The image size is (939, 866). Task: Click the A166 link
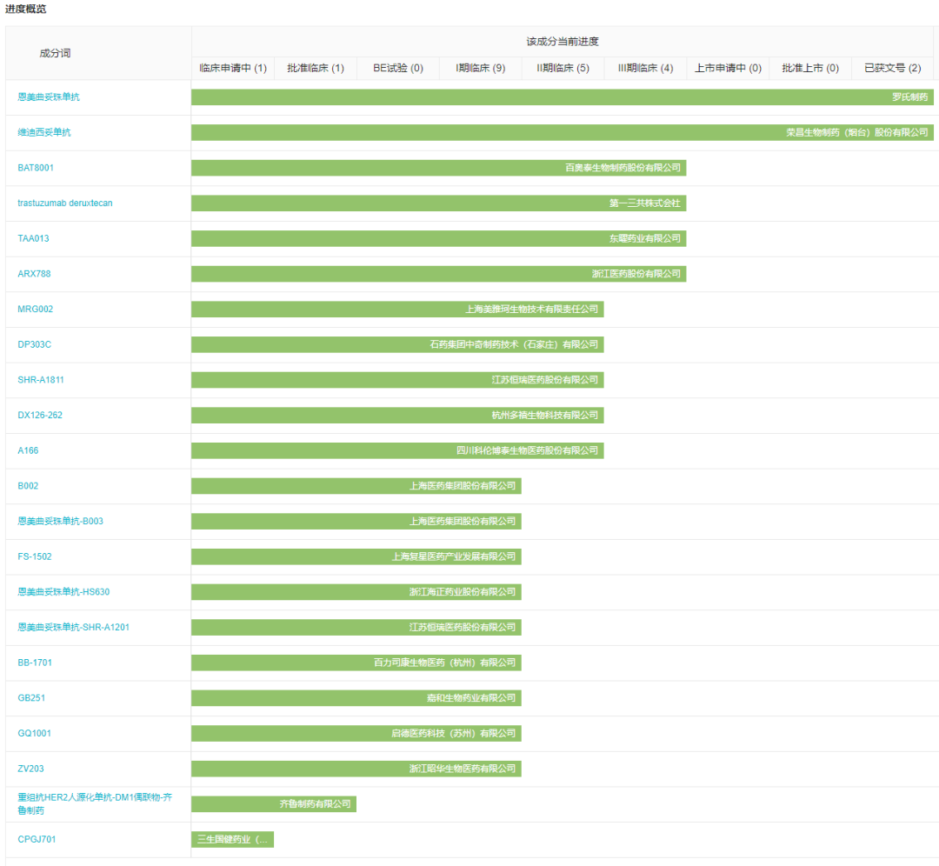tap(28, 450)
